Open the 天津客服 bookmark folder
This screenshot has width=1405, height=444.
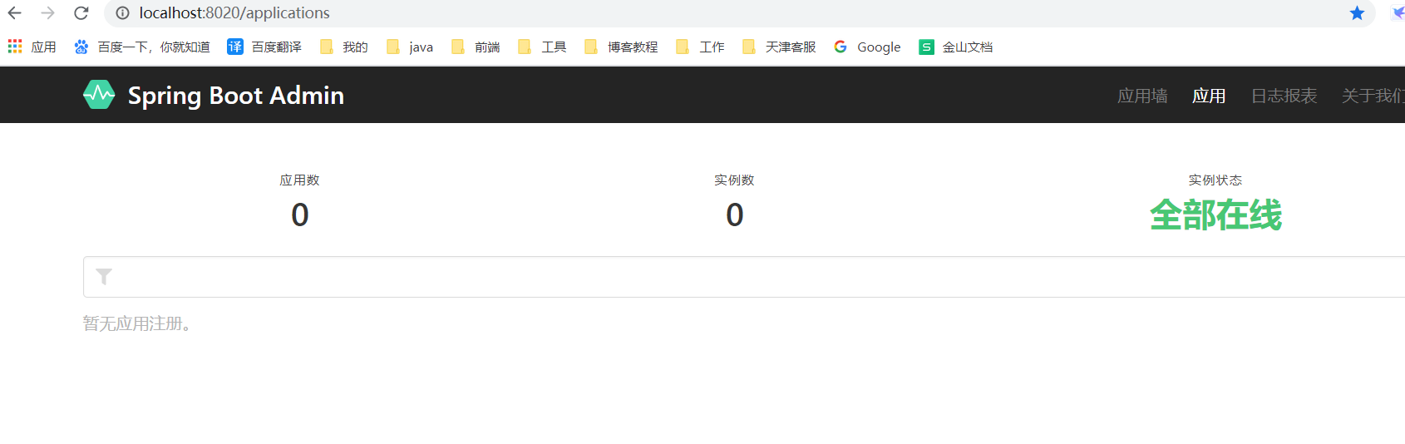(779, 47)
